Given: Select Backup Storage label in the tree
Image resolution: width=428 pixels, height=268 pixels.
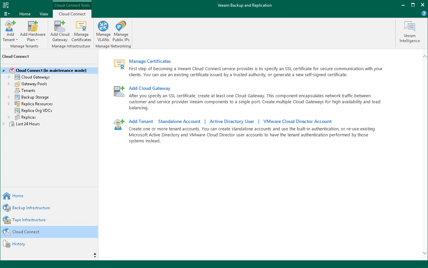Looking at the screenshot, I should (x=35, y=97).
